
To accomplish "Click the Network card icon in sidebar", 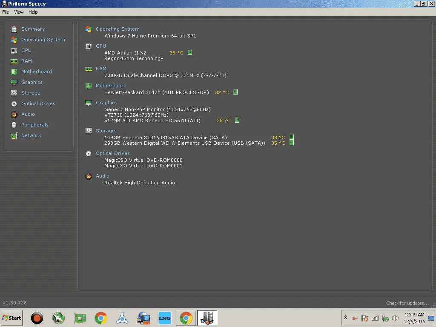I will tap(14, 136).
